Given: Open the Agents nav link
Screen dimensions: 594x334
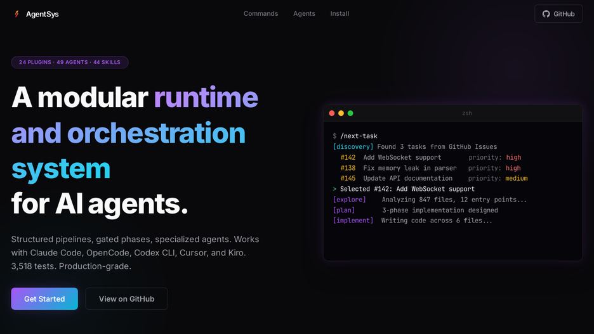Looking at the screenshot, I should (304, 13).
